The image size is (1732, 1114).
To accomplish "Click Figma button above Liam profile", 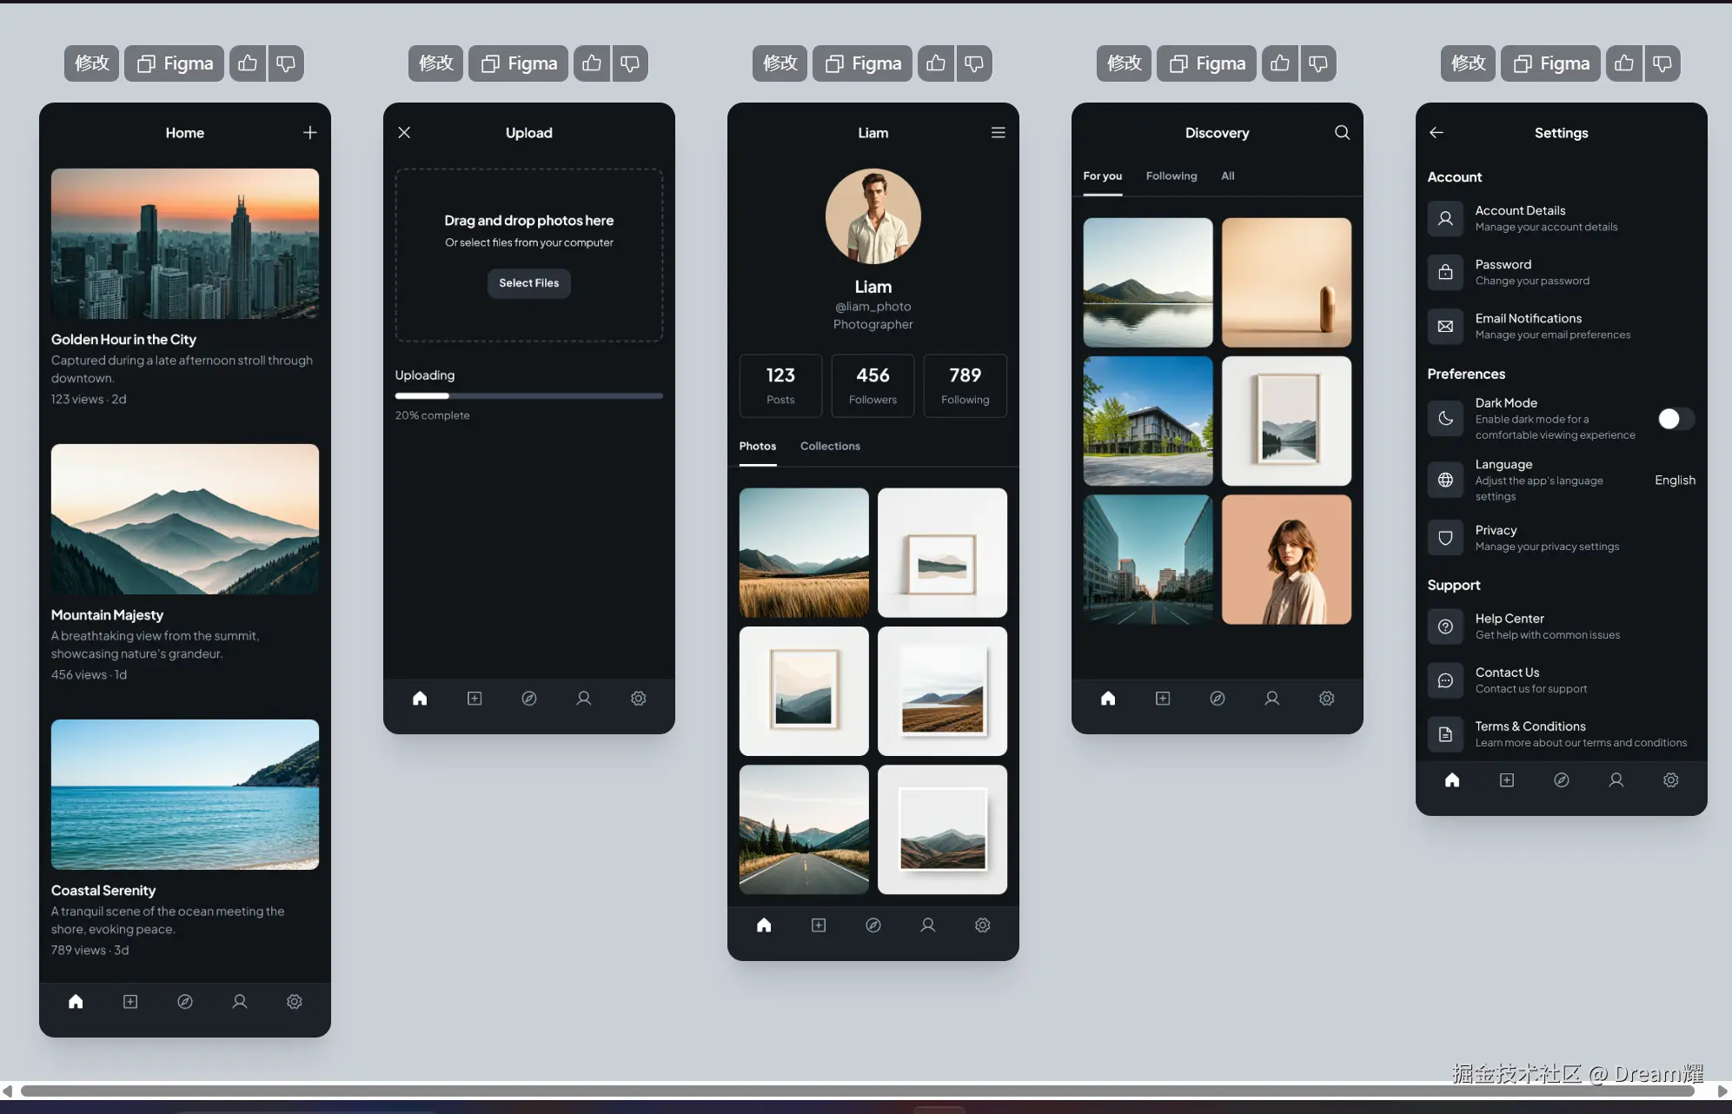I will 863,63.
